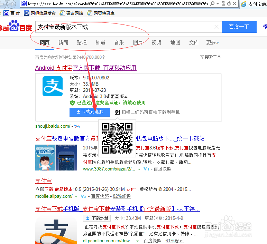Click the 百度一下 search button

(239, 27)
